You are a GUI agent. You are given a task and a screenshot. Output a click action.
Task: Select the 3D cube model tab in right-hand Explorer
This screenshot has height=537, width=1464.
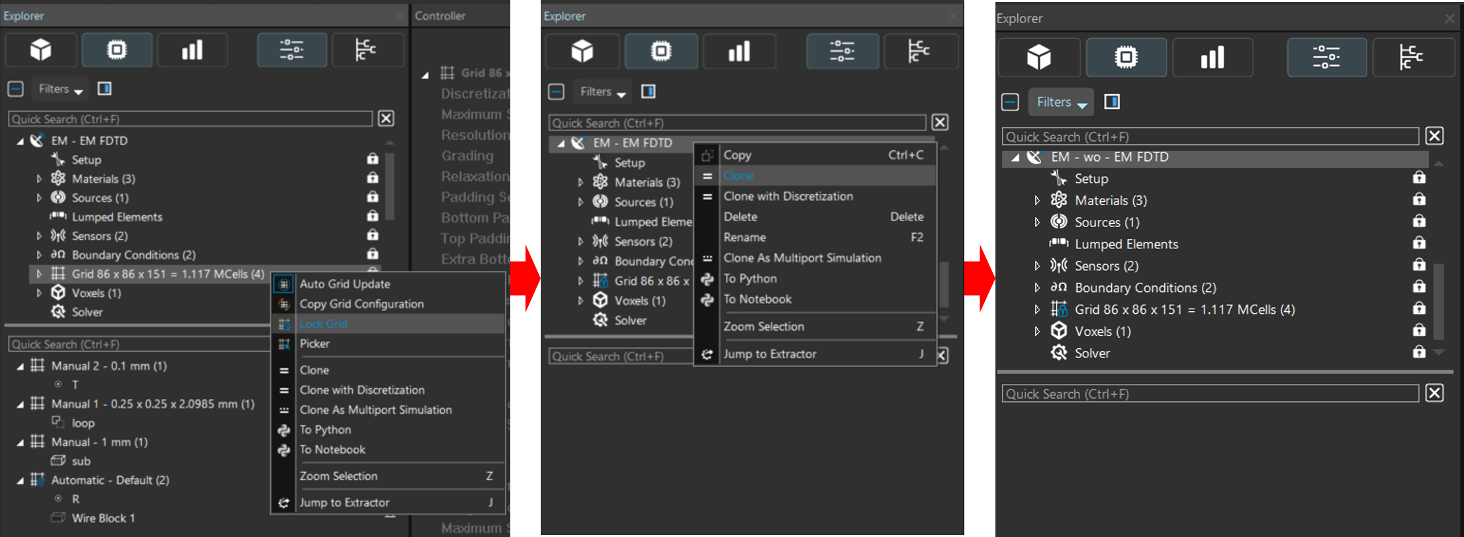pyautogui.click(x=1038, y=58)
